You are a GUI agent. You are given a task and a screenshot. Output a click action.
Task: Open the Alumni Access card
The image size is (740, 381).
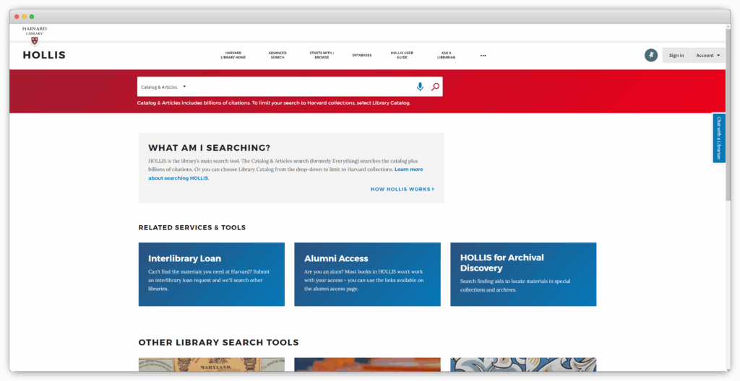pyautogui.click(x=367, y=274)
